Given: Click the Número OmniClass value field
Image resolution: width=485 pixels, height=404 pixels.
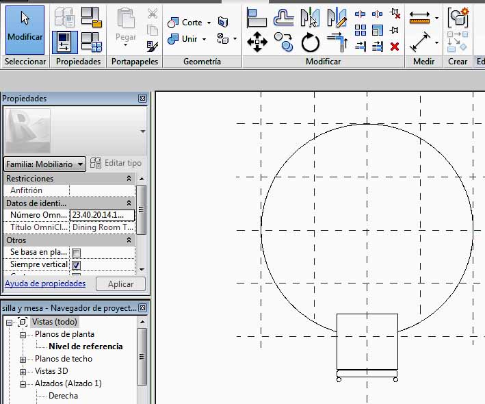Looking at the screenshot, I should coord(102,215).
